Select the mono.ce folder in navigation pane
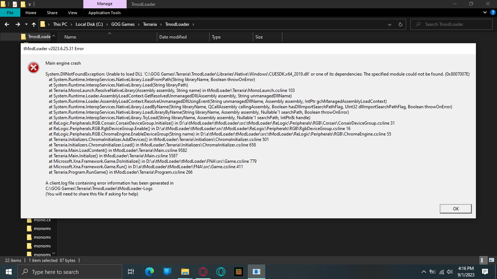 (39, 220)
